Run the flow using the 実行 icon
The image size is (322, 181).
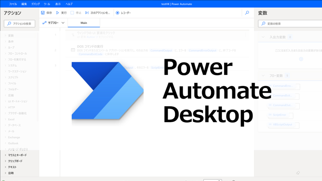pyautogui.click(x=58, y=13)
